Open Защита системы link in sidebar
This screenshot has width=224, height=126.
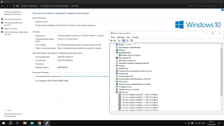pyautogui.click(x=11, y=29)
